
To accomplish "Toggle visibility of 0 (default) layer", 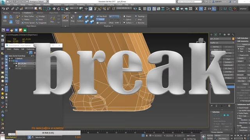I will 12,59.
